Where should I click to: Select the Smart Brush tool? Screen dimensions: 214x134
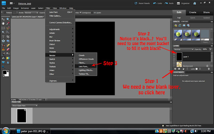(8, 54)
